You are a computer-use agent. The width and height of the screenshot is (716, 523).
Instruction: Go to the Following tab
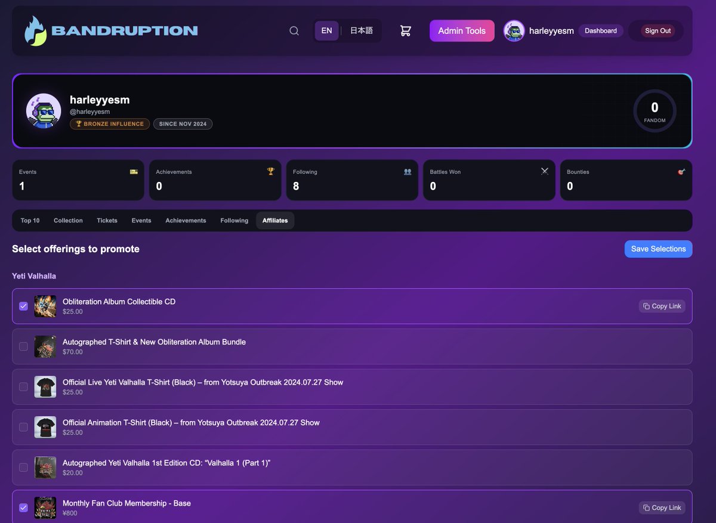coord(234,221)
